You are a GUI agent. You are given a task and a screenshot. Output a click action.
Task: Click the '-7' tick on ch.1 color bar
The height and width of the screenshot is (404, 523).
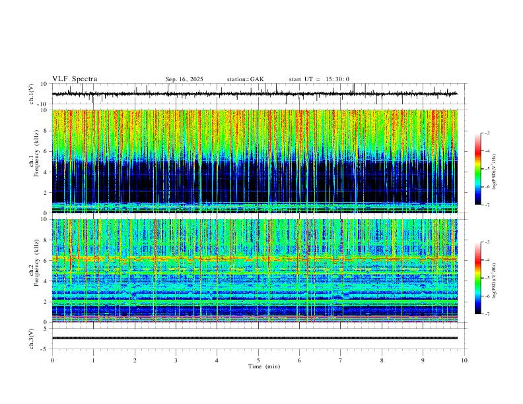coord(487,205)
